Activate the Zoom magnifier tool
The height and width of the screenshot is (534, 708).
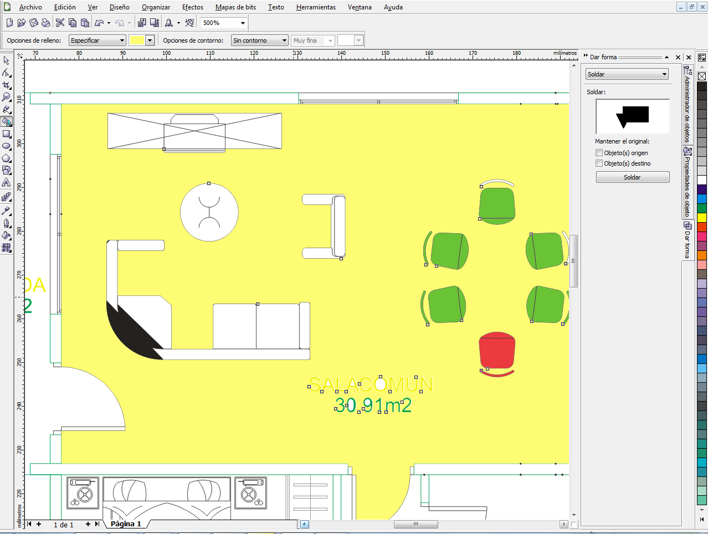7,97
